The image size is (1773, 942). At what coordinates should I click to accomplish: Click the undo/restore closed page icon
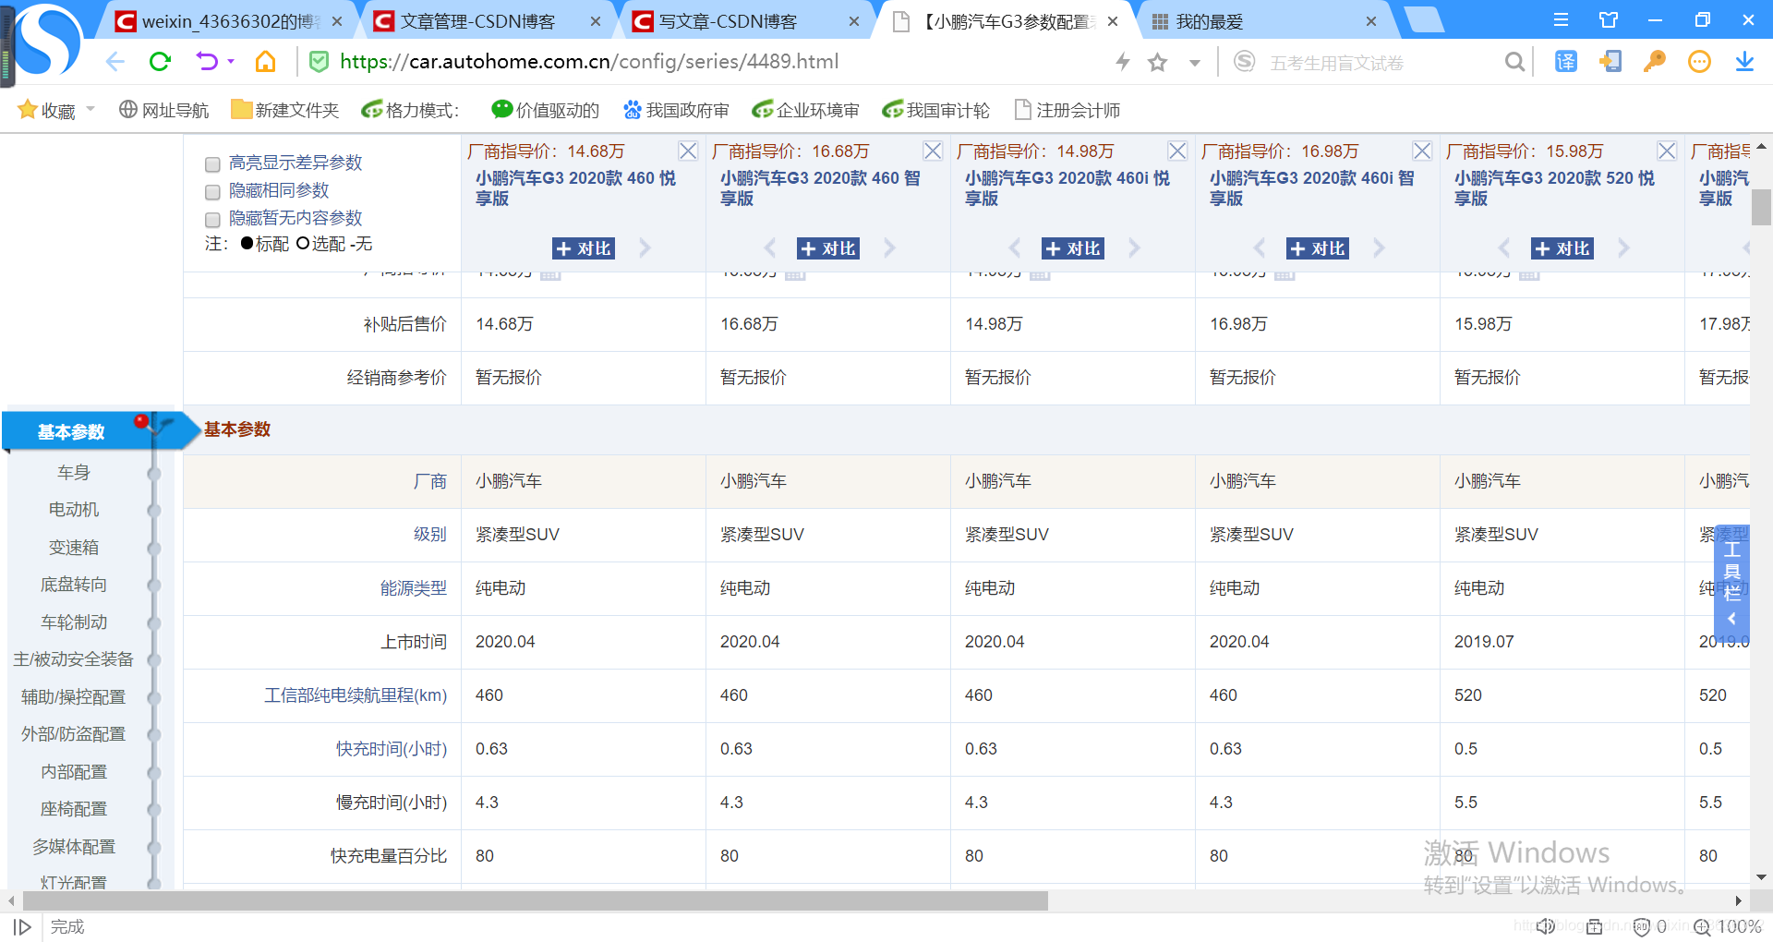click(x=207, y=62)
